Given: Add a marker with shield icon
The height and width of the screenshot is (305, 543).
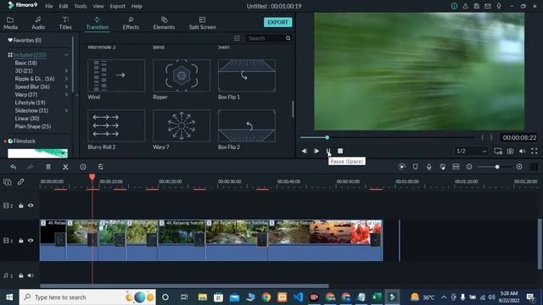Looking at the screenshot, I should pos(415,167).
